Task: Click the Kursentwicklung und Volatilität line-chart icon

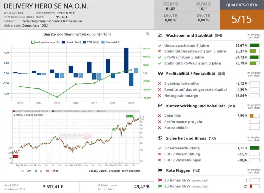Action: click(160, 106)
